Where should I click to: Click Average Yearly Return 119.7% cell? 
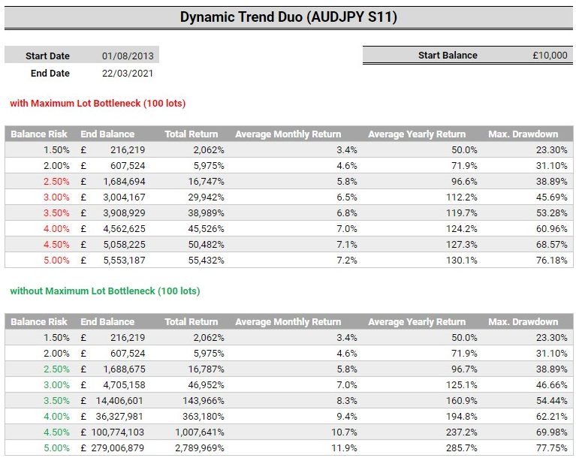(462, 213)
